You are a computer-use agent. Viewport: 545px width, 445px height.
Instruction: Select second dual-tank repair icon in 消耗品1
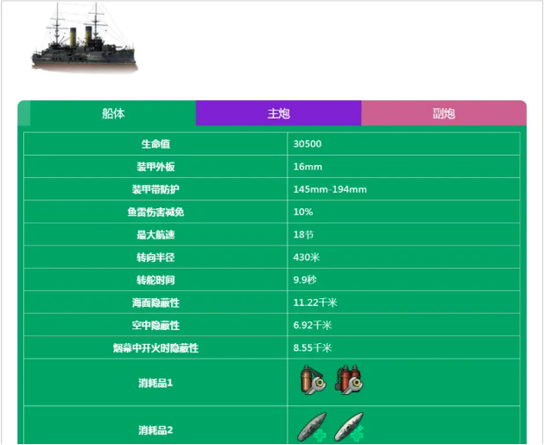[x=349, y=379]
